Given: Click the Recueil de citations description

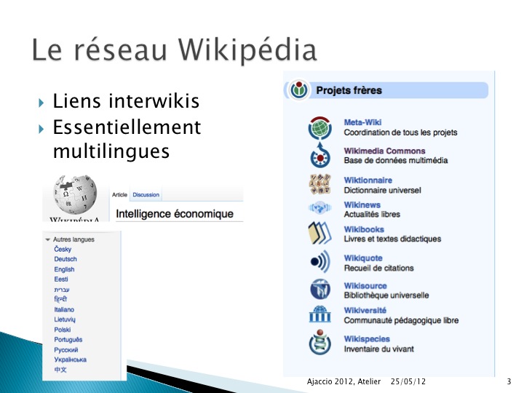Looking at the screenshot, I should point(378,268).
